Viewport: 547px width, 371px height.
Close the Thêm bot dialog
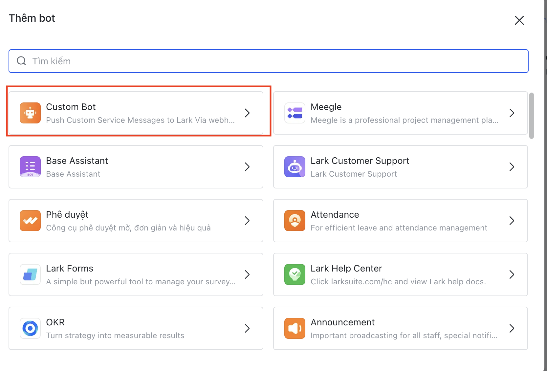point(519,20)
